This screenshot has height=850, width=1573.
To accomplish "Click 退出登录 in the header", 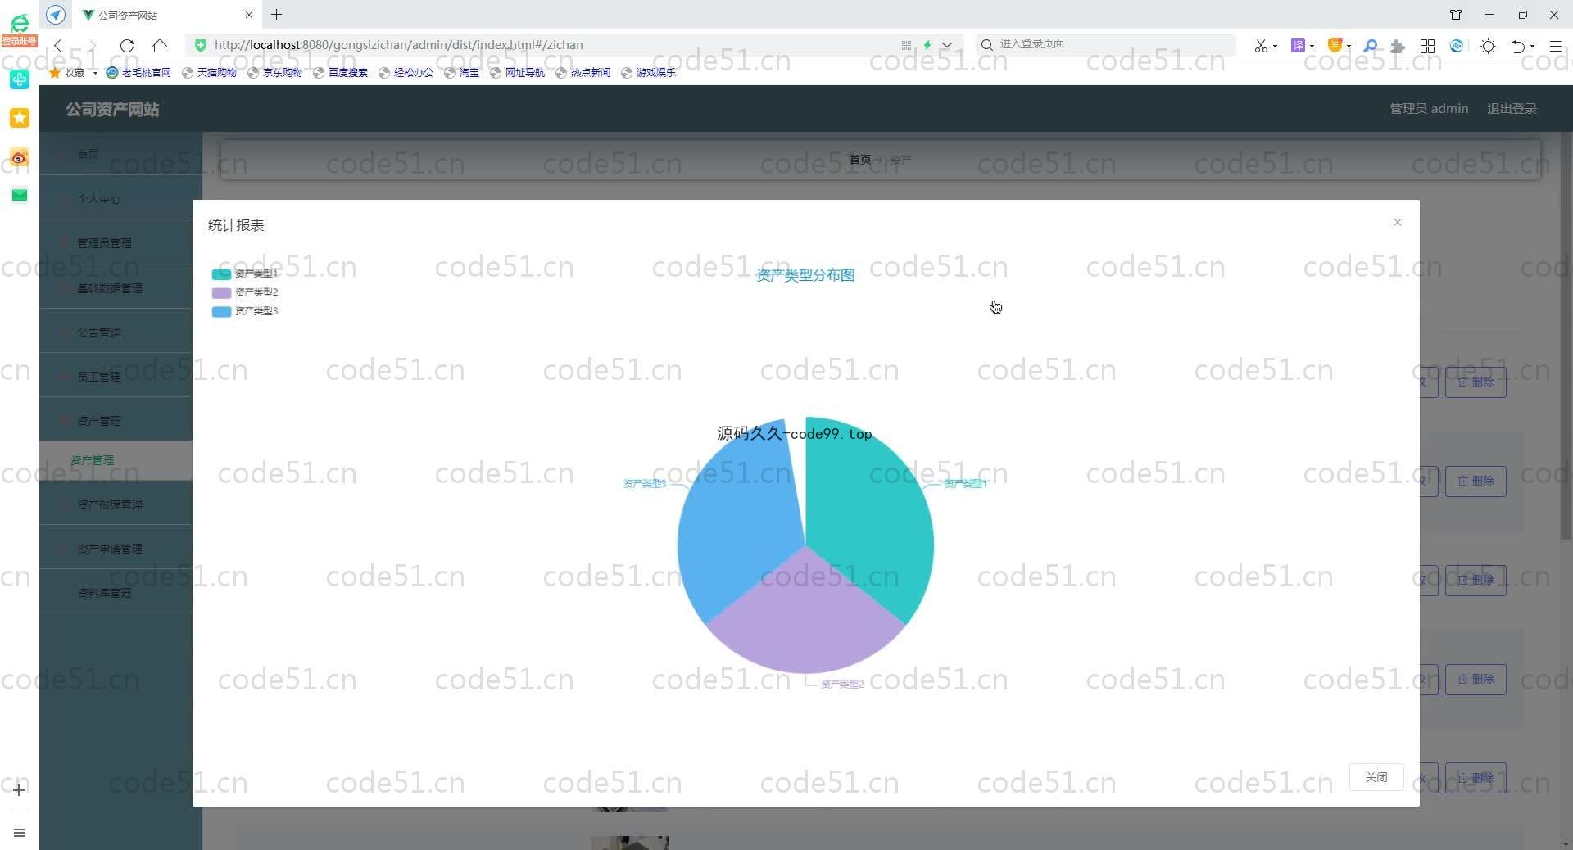I will click(1512, 108).
